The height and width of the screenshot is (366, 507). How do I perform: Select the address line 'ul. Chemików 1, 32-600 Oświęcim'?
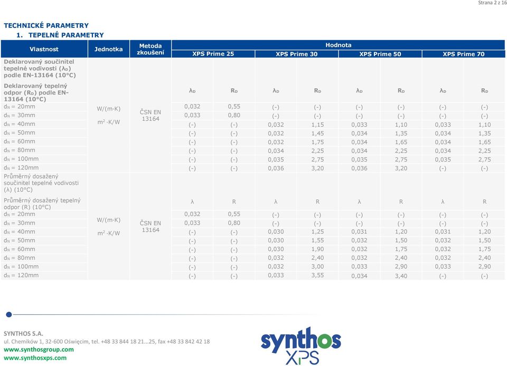tap(46, 341)
